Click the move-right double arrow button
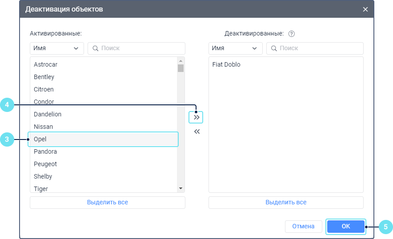393x239 pixels. [x=196, y=117]
